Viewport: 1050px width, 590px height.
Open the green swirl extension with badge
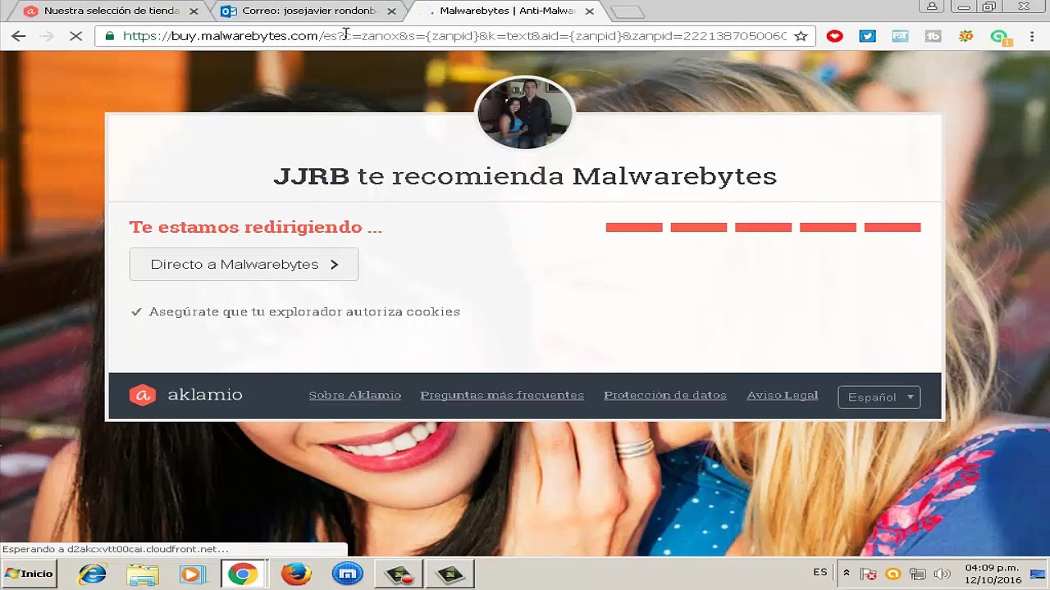click(x=1000, y=37)
